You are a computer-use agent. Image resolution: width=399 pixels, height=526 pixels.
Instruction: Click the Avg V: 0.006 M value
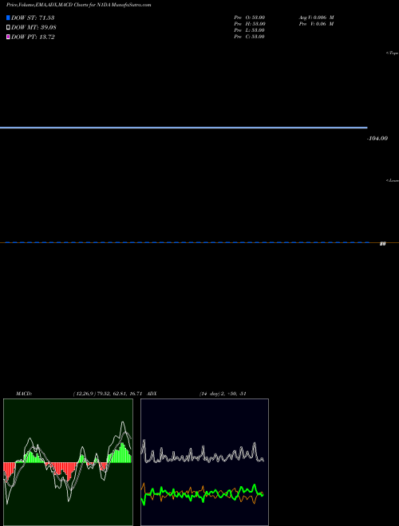(x=316, y=17)
